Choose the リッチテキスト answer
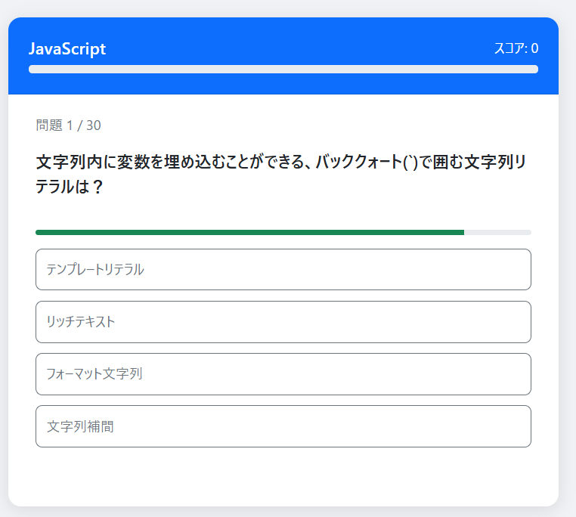 pos(283,321)
